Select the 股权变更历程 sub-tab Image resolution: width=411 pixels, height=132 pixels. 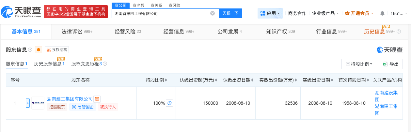pos(87,64)
